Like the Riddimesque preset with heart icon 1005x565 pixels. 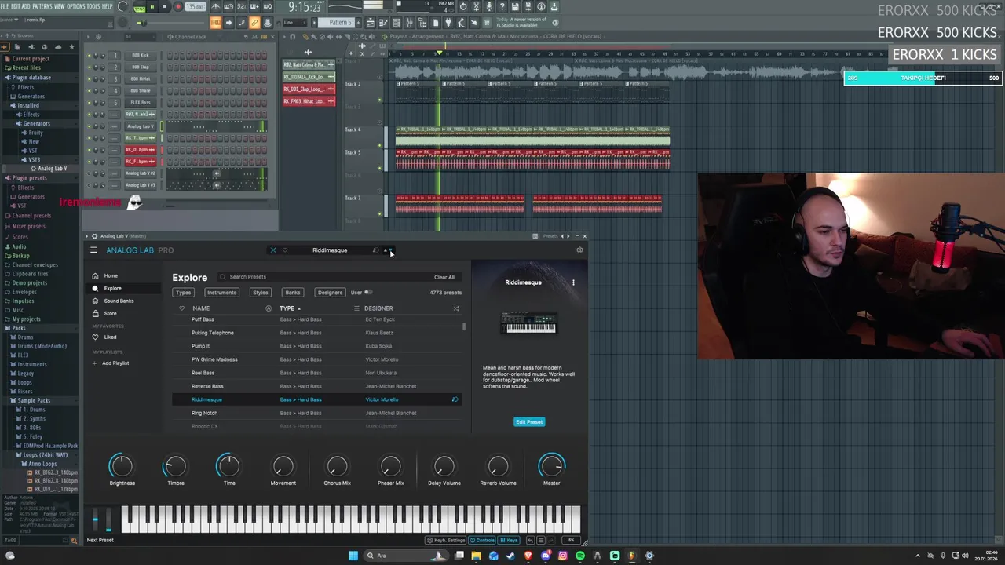[x=285, y=250]
